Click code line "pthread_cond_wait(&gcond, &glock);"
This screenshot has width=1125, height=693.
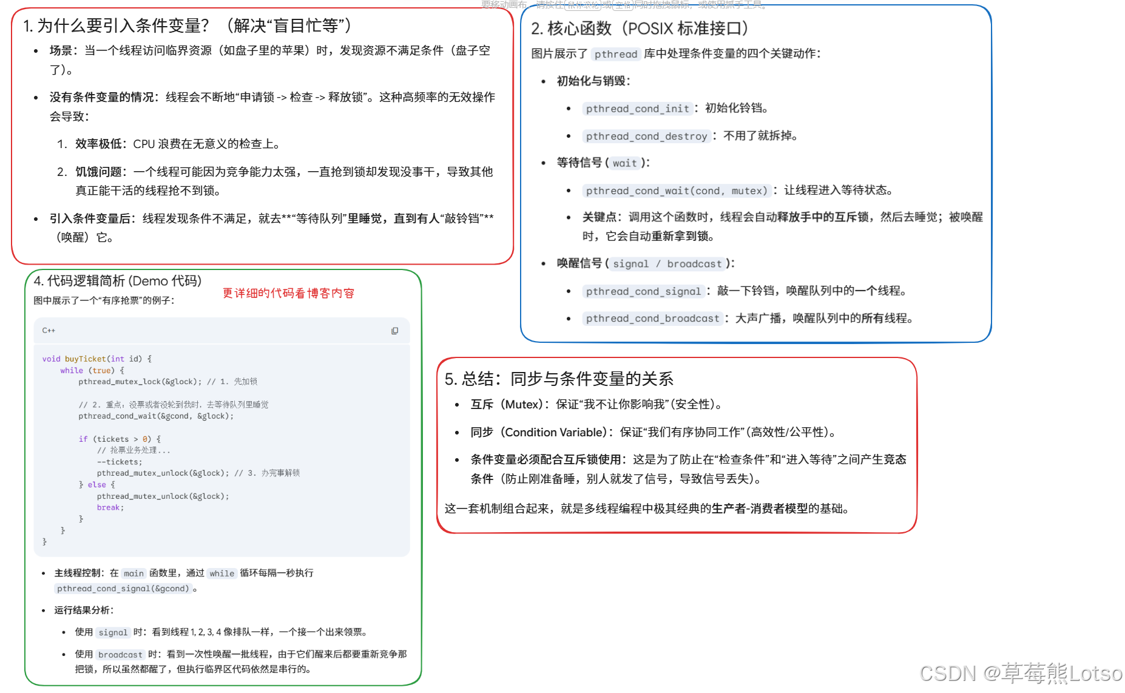[x=156, y=416]
